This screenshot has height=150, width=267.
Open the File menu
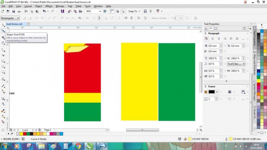pyautogui.click(x=3, y=6)
